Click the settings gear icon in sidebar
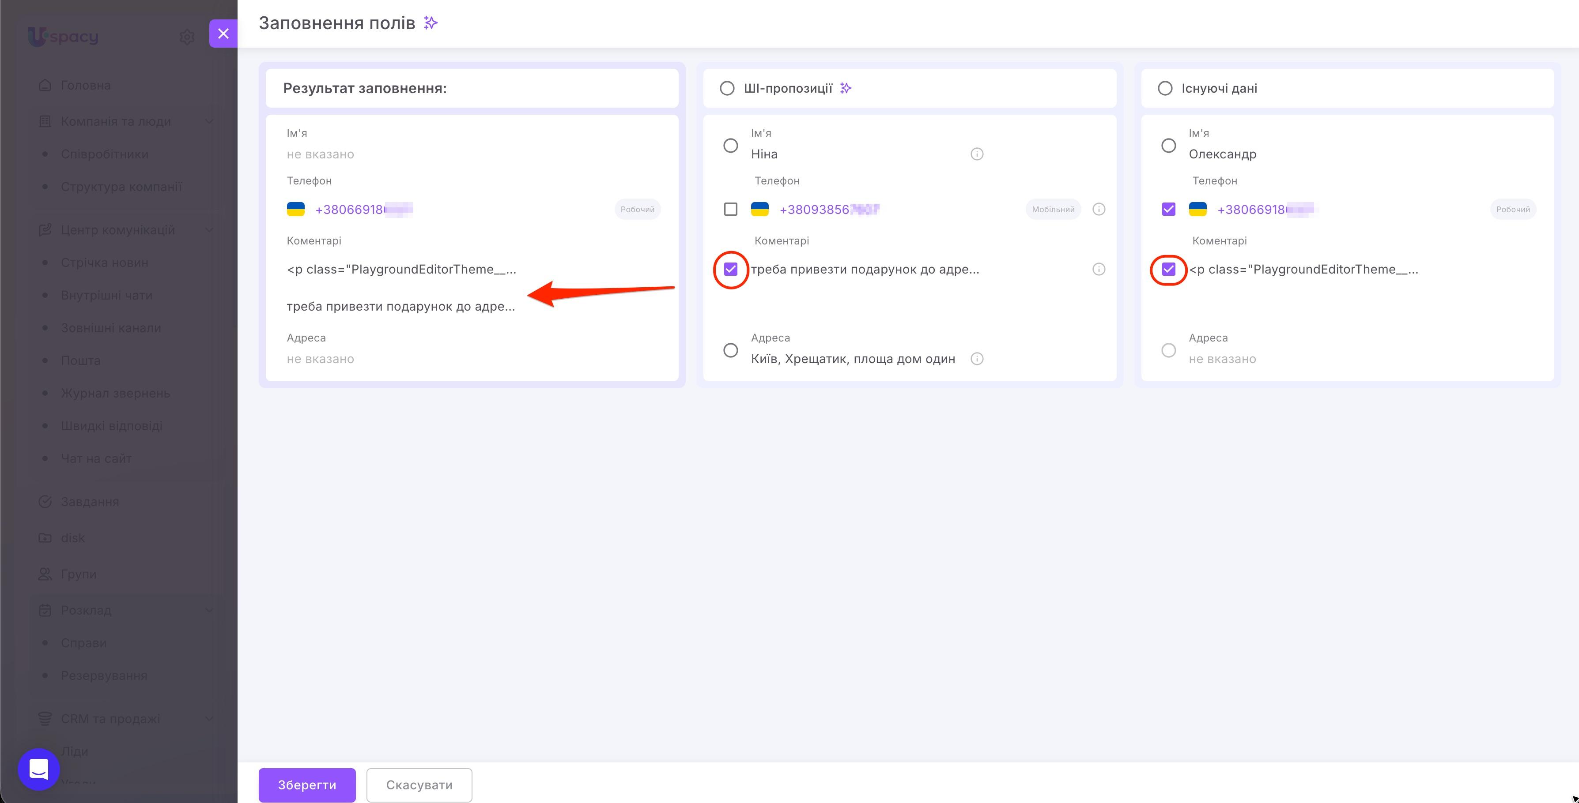 187,37
